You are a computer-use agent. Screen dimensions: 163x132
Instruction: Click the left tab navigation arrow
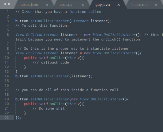tap(5, 4)
